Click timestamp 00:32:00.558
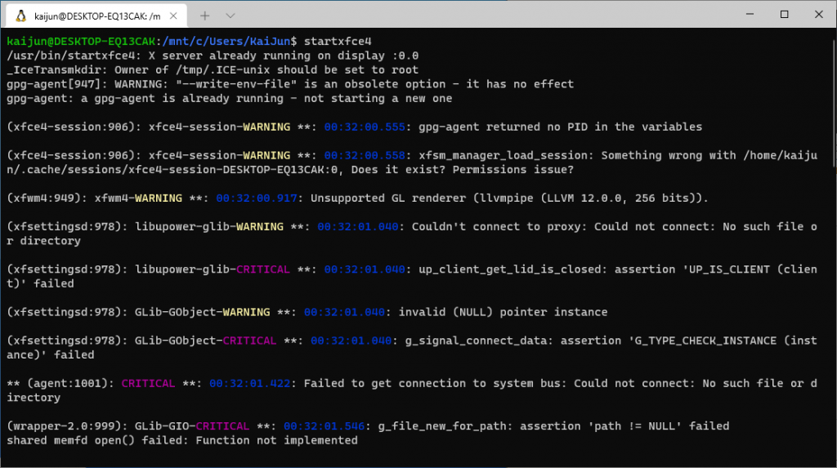The width and height of the screenshot is (837, 468). pos(365,155)
